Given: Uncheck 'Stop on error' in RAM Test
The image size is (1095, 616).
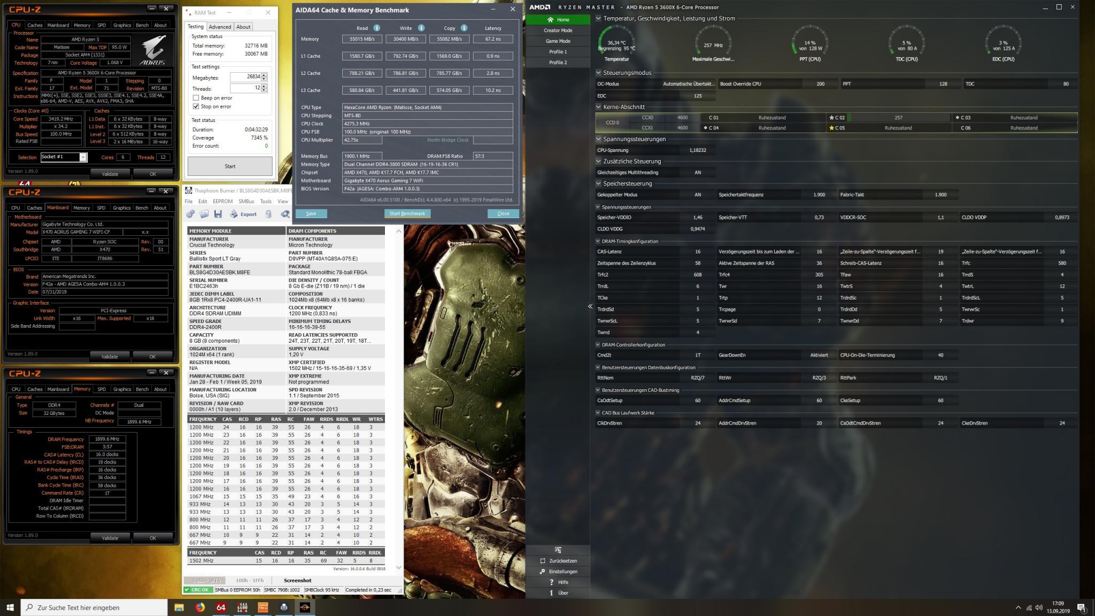Looking at the screenshot, I should pos(196,106).
